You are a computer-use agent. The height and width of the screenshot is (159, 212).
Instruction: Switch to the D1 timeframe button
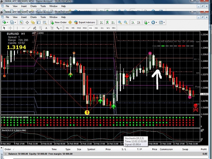(102, 28)
